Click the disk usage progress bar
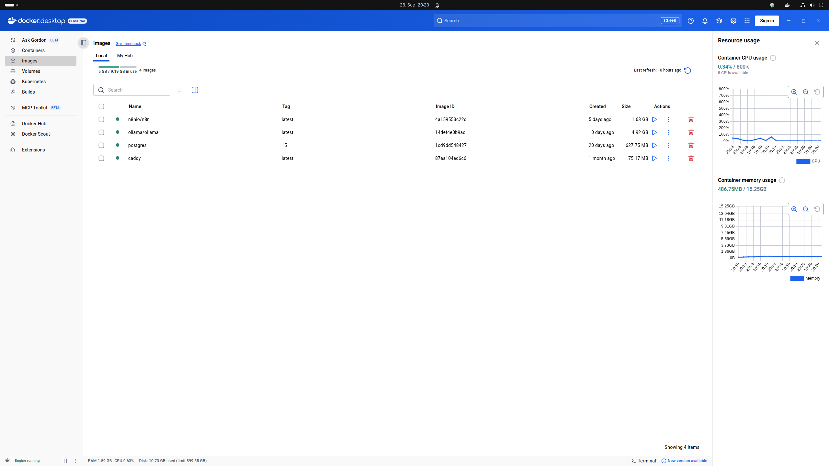Screen dimensions: 829x466 click(x=117, y=67)
